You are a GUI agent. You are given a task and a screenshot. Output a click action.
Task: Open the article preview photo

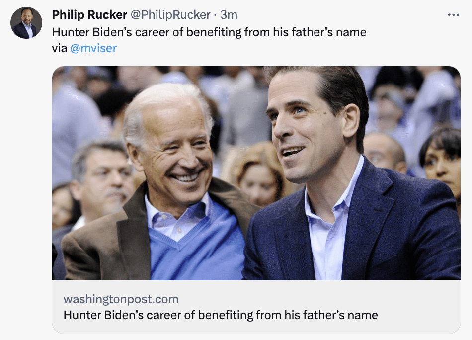click(x=256, y=173)
